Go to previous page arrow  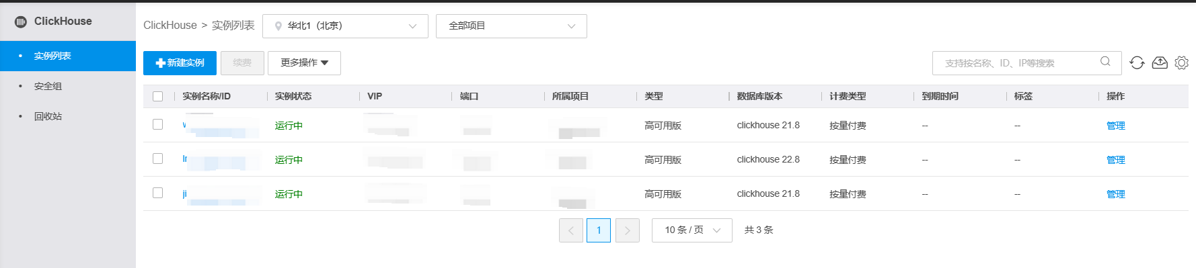pos(571,230)
